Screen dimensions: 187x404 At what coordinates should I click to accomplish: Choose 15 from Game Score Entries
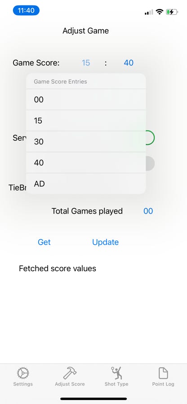86,121
